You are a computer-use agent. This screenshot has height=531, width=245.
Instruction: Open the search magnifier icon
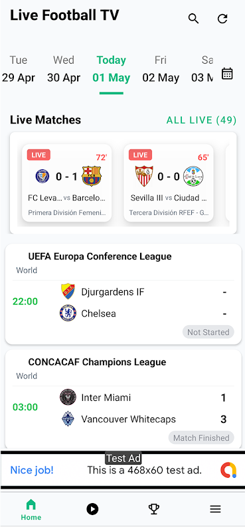click(193, 19)
